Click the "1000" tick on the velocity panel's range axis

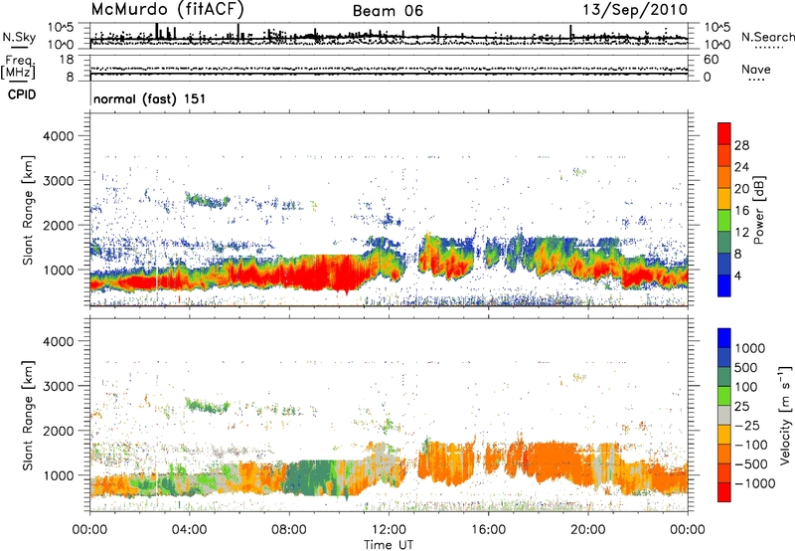58,475
